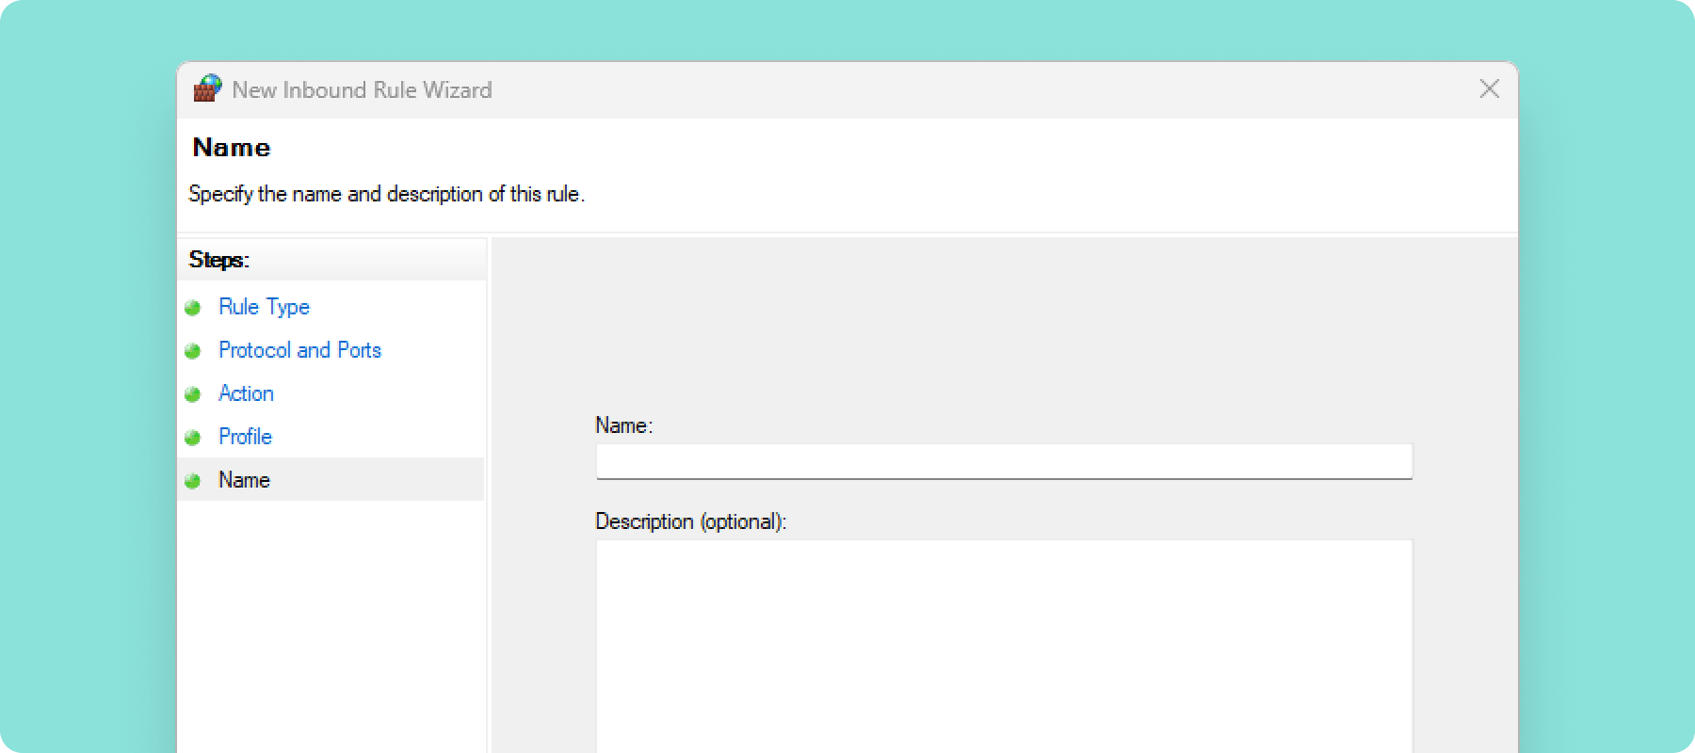Viewport: 1695px width, 753px height.
Task: Close the New Inbound Rule Wizard
Action: [x=1489, y=88]
